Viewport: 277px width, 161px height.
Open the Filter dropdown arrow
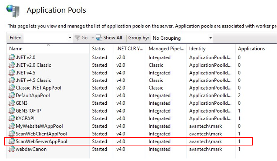[70, 38]
